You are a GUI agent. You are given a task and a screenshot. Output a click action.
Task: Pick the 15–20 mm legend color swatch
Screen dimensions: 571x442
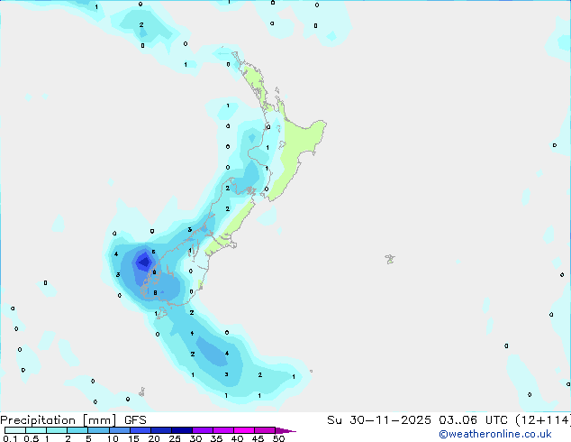pyautogui.click(x=140, y=430)
